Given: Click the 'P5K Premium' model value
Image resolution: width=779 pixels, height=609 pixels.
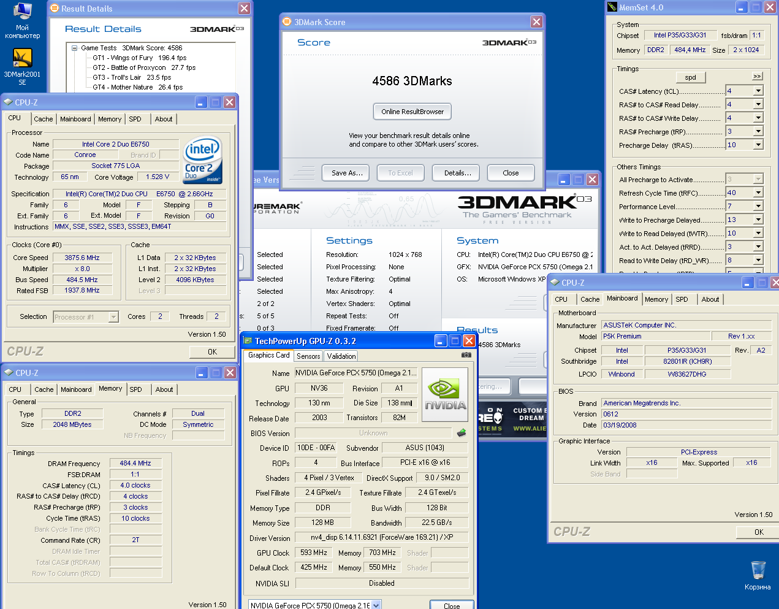Looking at the screenshot, I should coord(655,336).
